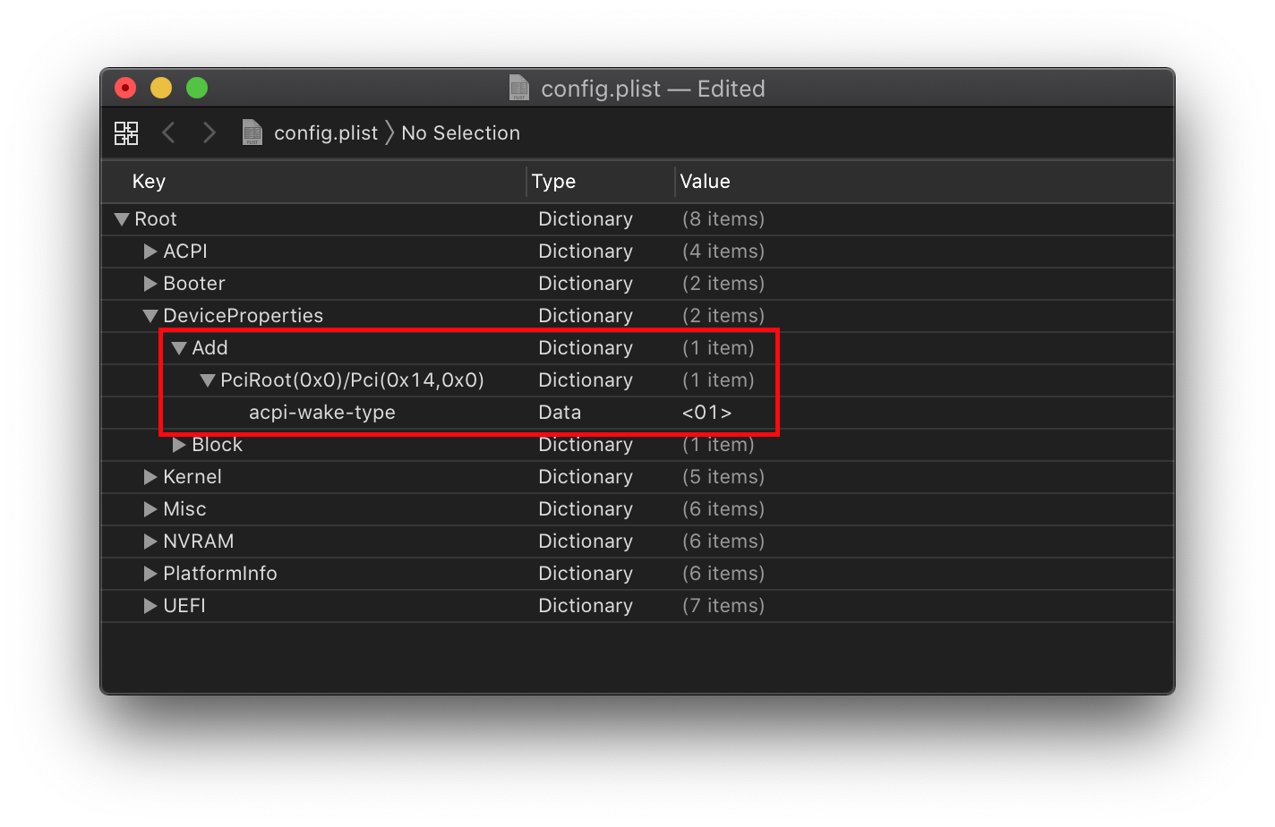Image resolution: width=1275 pixels, height=827 pixels.
Task: Click the back navigation arrow
Action: [168, 133]
